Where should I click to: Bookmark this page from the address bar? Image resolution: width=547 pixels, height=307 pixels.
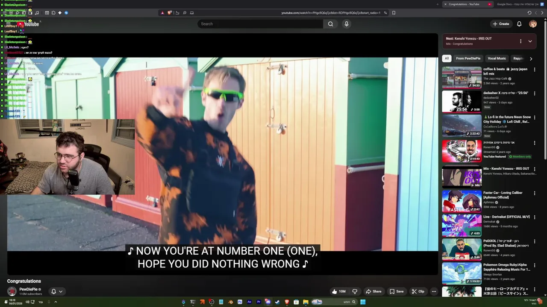[394, 13]
